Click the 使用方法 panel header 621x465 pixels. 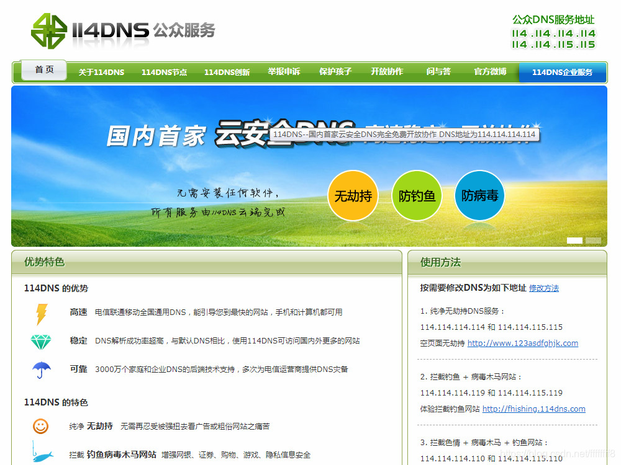507,262
